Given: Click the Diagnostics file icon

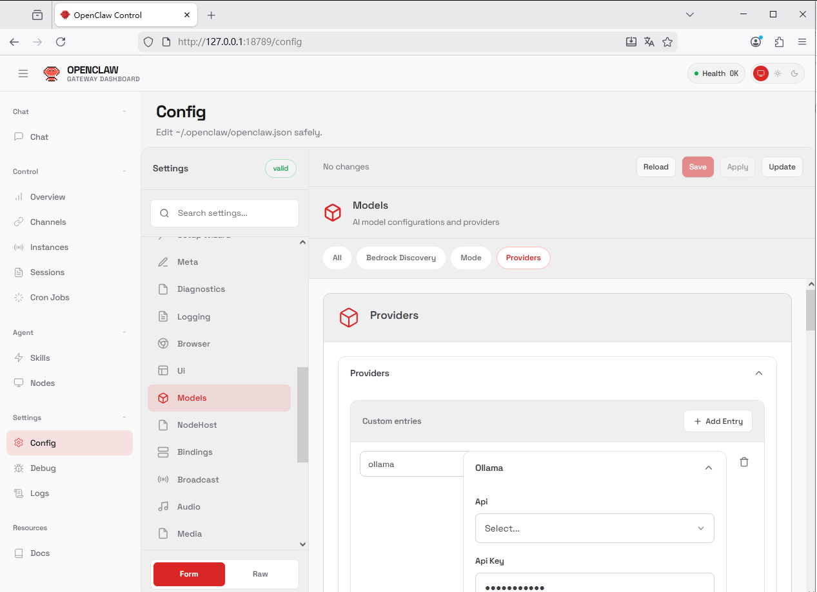Looking at the screenshot, I should click(163, 289).
